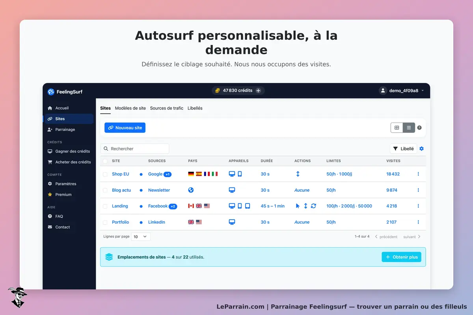Switch to Sources de trafic tab
Screen dimensions: 473x315
pyautogui.click(x=167, y=108)
